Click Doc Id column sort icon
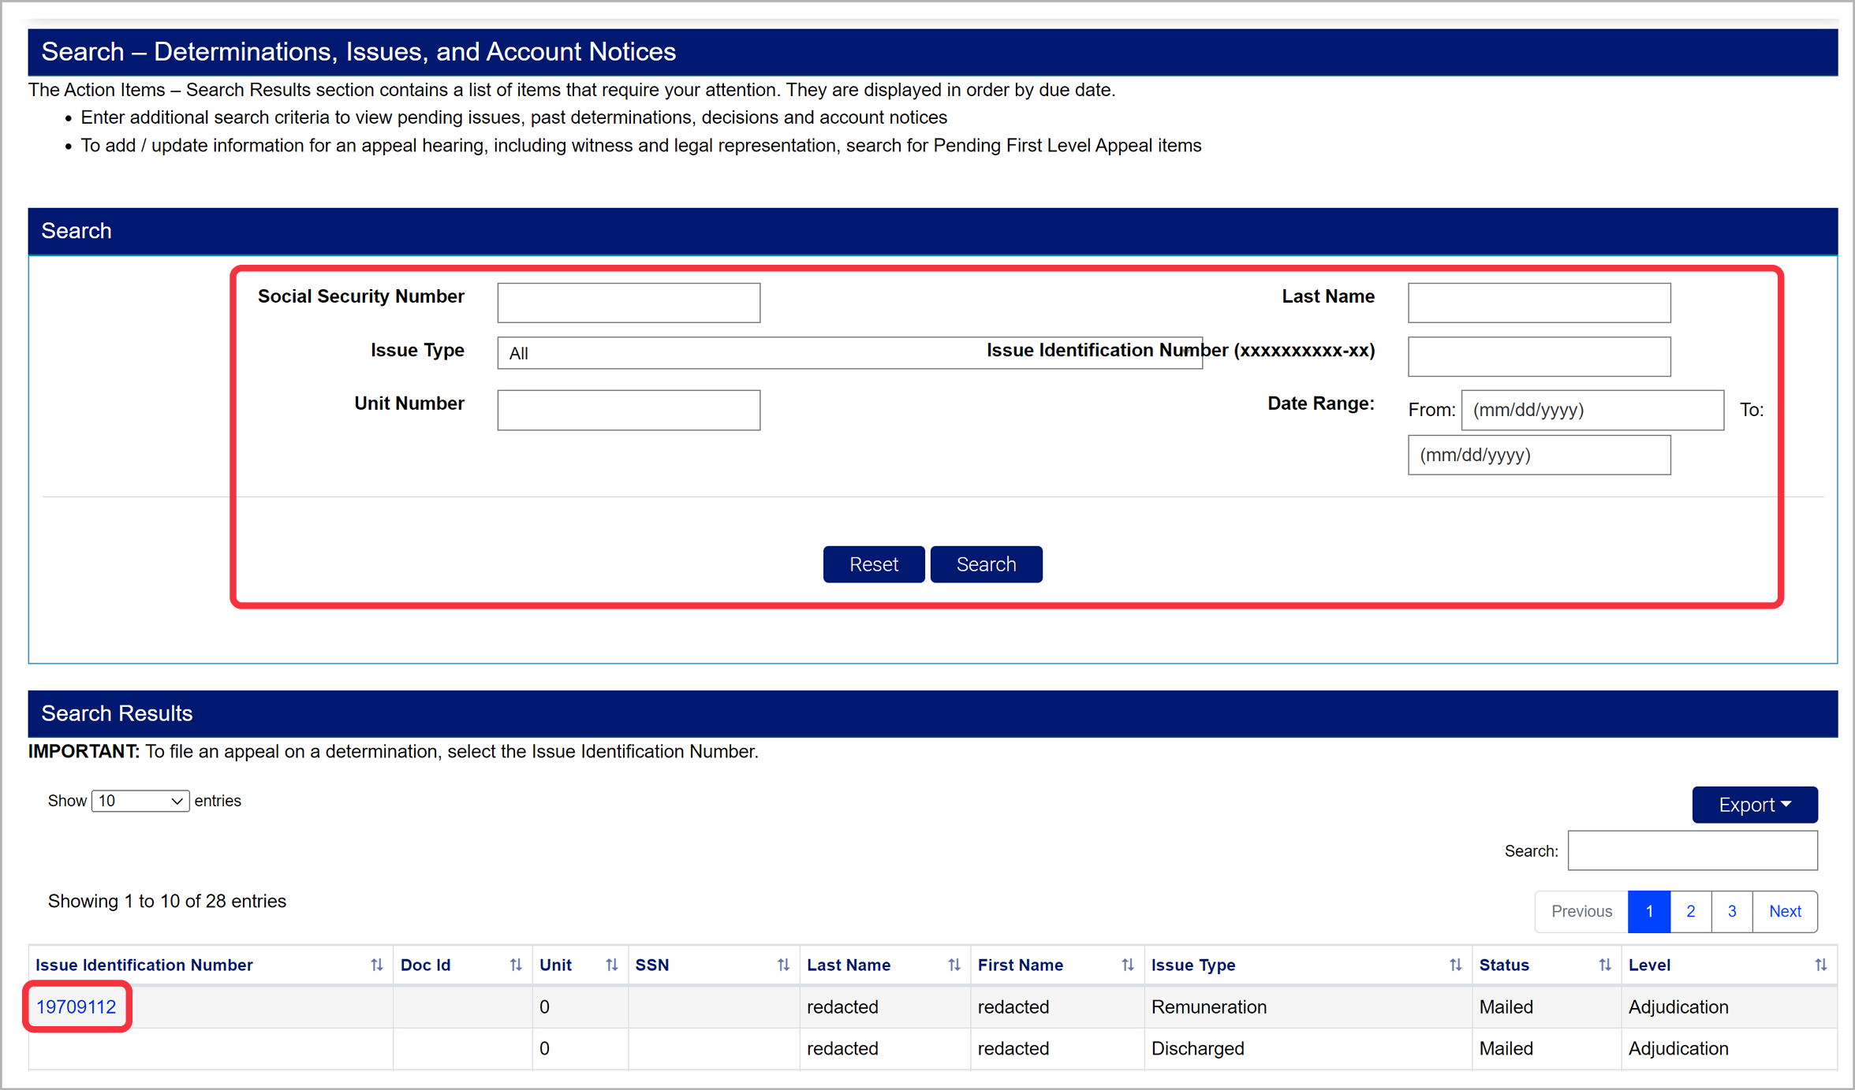The image size is (1855, 1090). (x=516, y=965)
